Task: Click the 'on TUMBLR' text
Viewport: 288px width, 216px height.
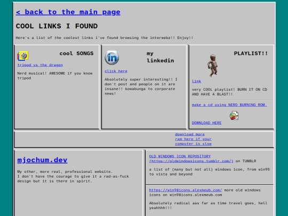Action: 246,161
